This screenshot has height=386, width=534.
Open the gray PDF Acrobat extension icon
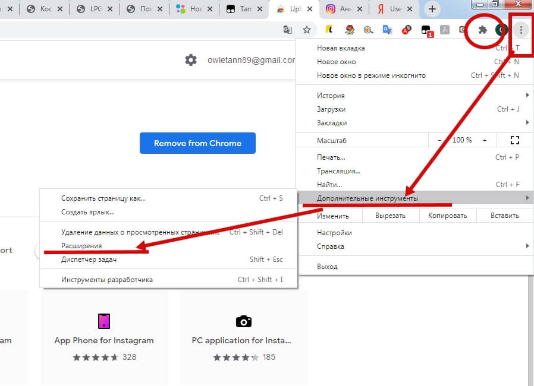(x=444, y=30)
